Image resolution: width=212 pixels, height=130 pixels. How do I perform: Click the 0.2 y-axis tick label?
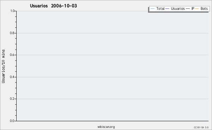point(12,99)
